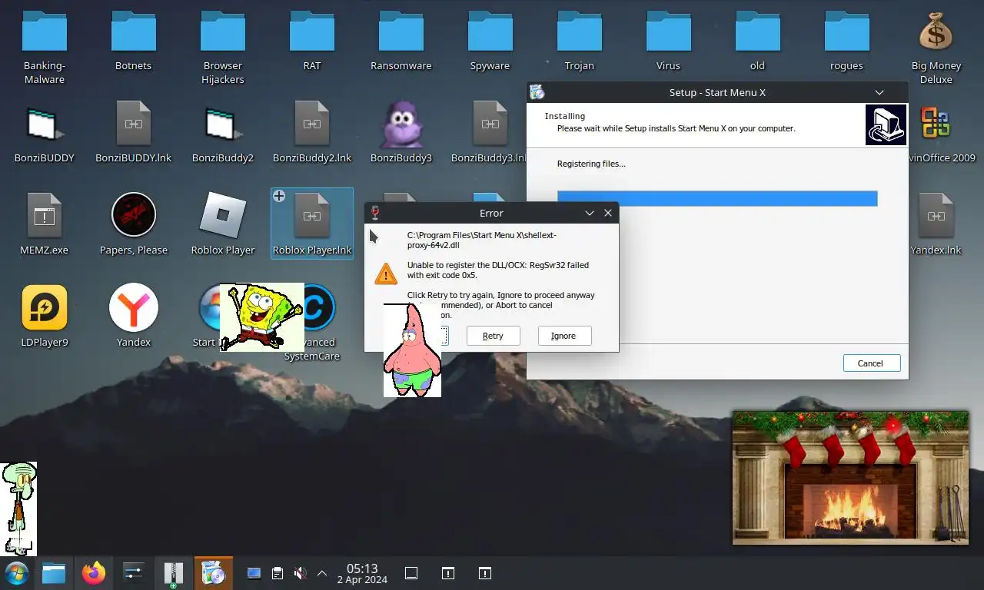Screen dimensions: 984x590
Task: Click the shellext-proxy-64v2.dll path text
Action: pos(482,240)
